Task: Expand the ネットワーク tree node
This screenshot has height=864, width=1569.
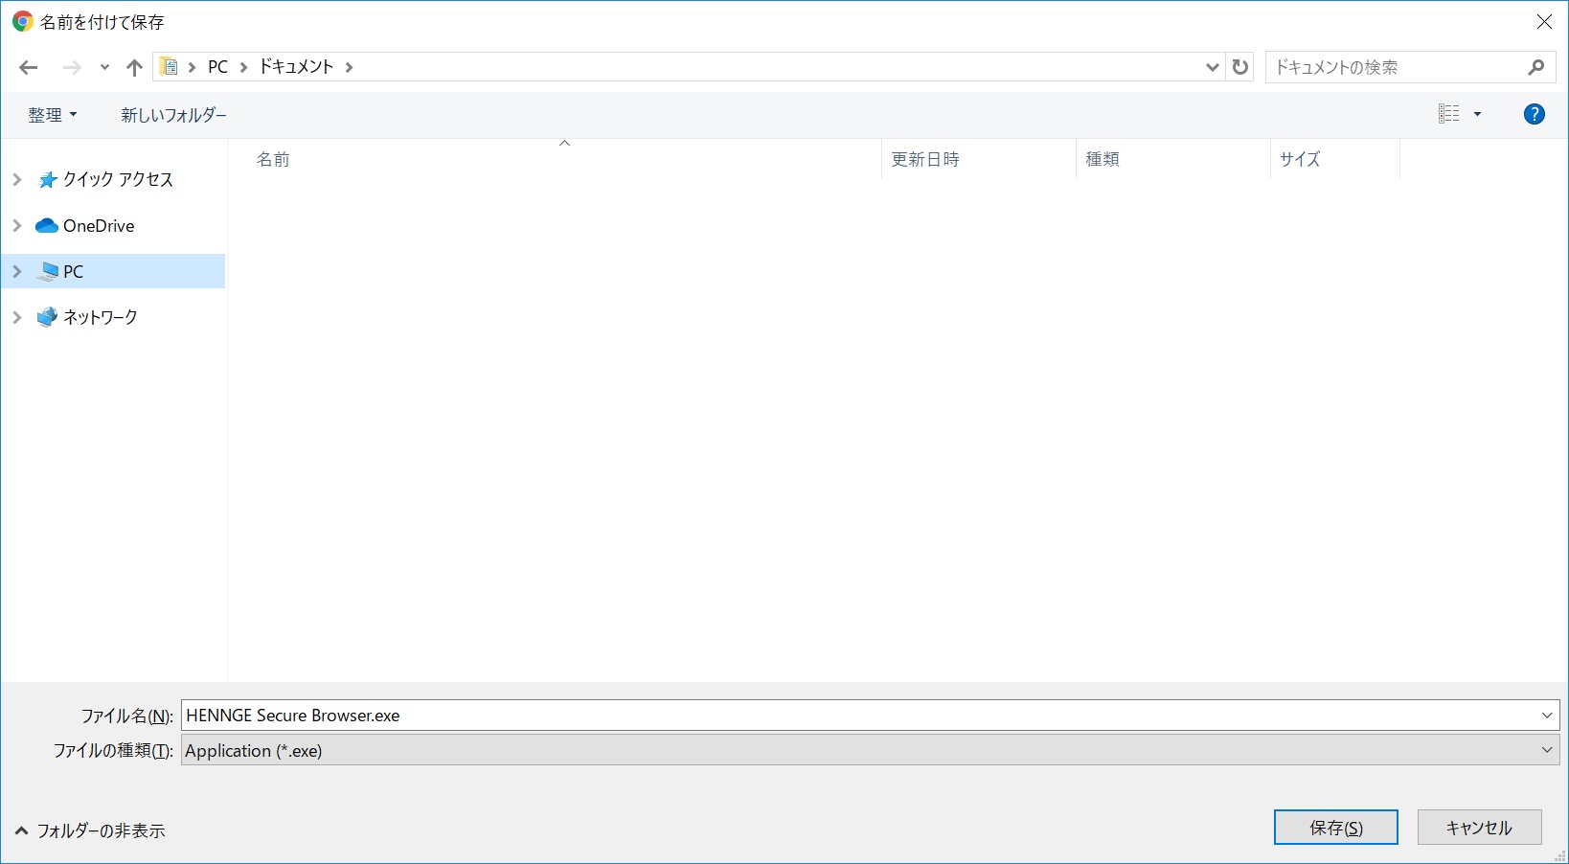Action: click(x=16, y=317)
